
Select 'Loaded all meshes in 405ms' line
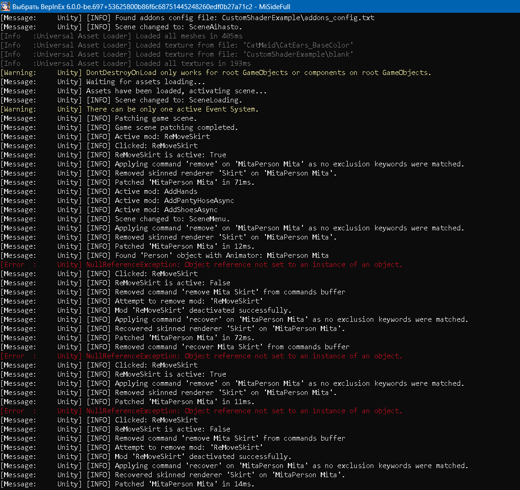coord(189,36)
